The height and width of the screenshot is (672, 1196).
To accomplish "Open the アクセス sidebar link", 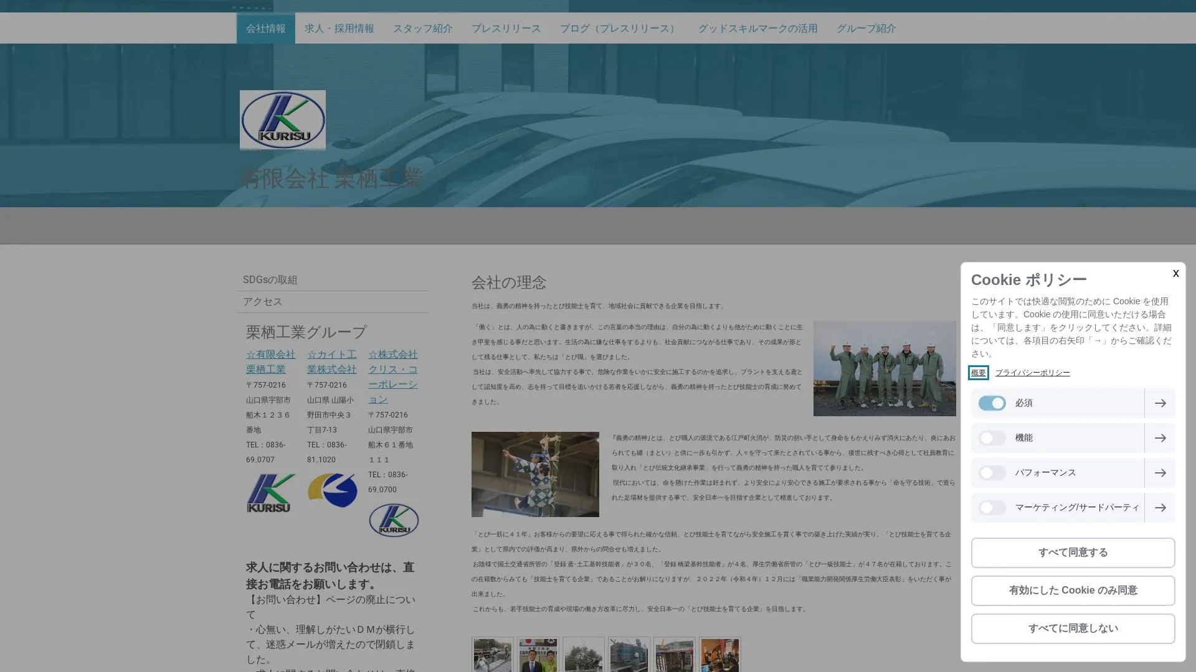I will tap(332, 302).
